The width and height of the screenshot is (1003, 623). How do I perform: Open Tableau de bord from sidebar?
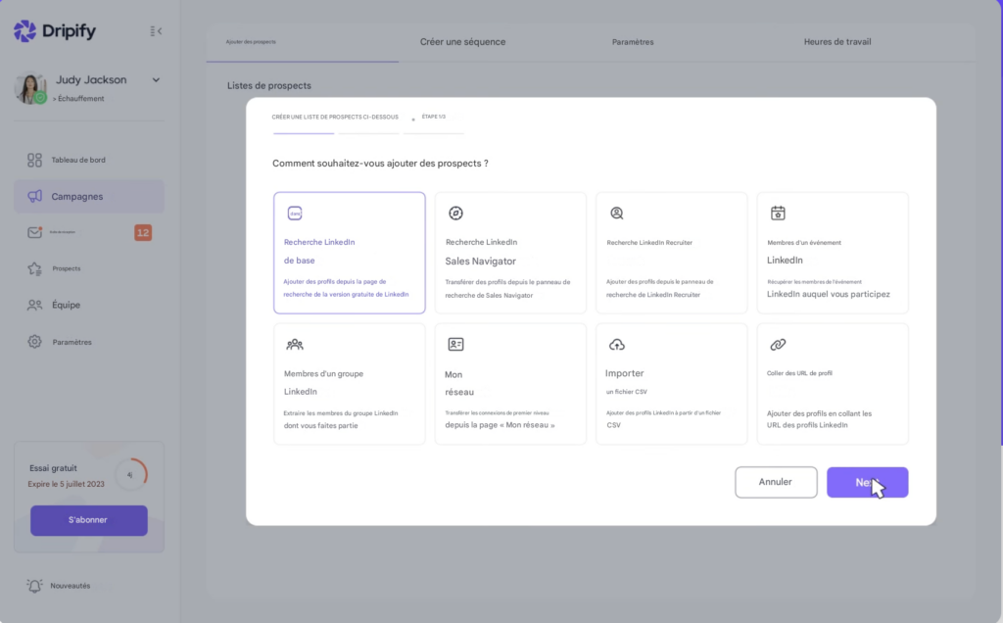pyautogui.click(x=35, y=160)
